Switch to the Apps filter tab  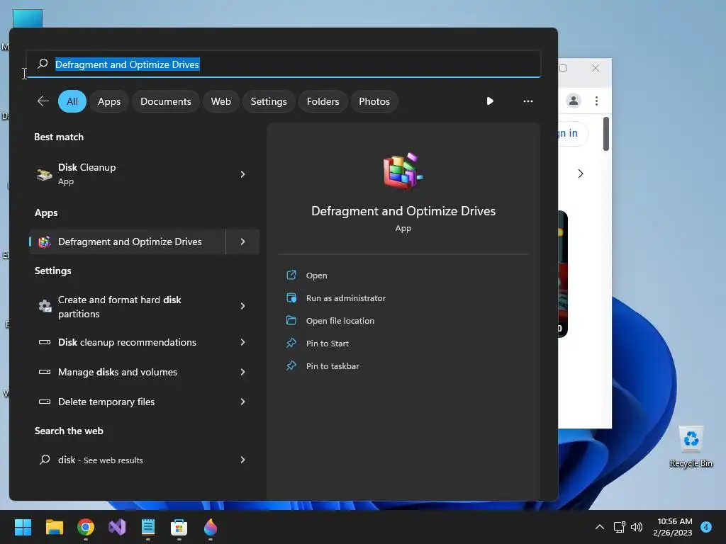109,101
